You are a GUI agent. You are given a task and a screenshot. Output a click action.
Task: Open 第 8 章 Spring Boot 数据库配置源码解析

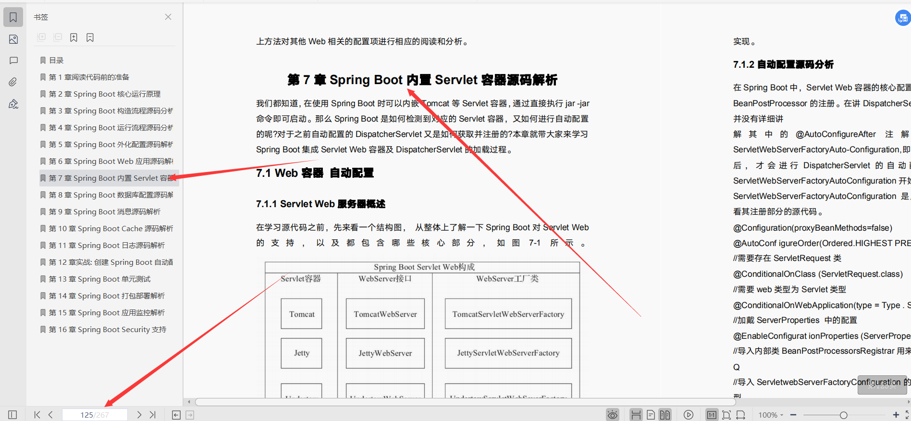pos(111,195)
